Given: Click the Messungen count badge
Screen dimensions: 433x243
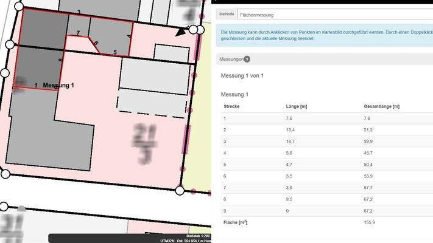Looking at the screenshot, I should pyautogui.click(x=247, y=59).
